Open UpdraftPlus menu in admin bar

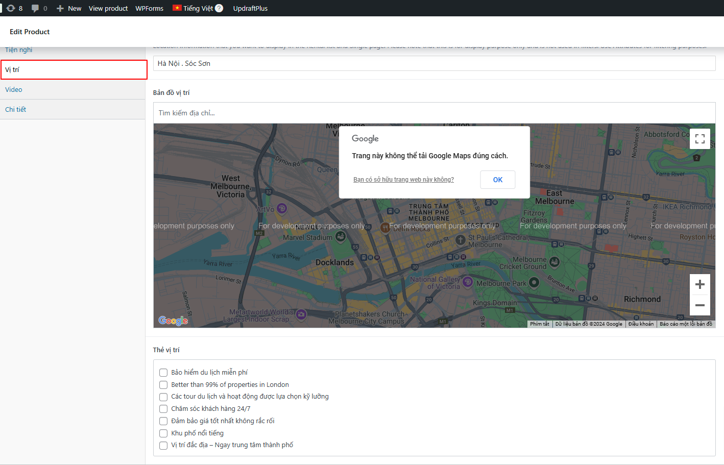coord(250,8)
